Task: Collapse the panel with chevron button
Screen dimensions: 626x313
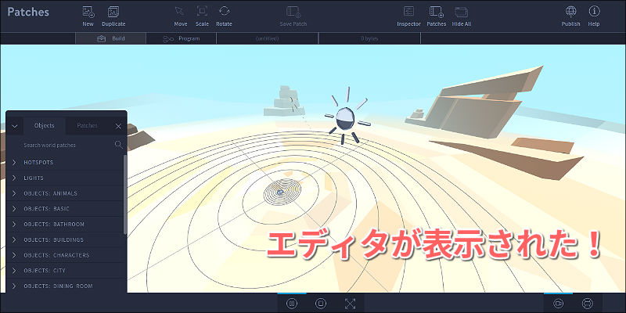Action: pyautogui.click(x=15, y=126)
